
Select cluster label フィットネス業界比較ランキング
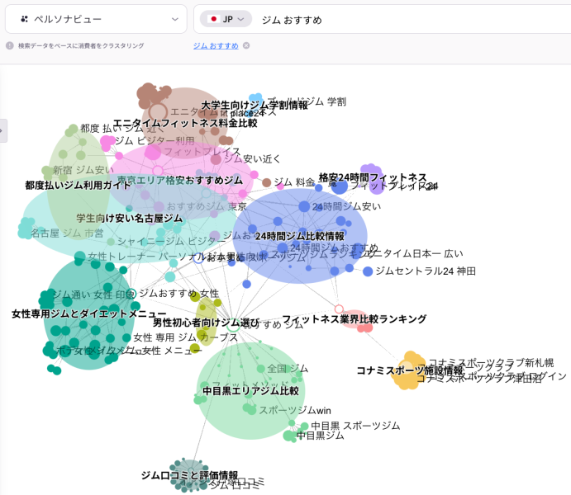tap(354, 319)
